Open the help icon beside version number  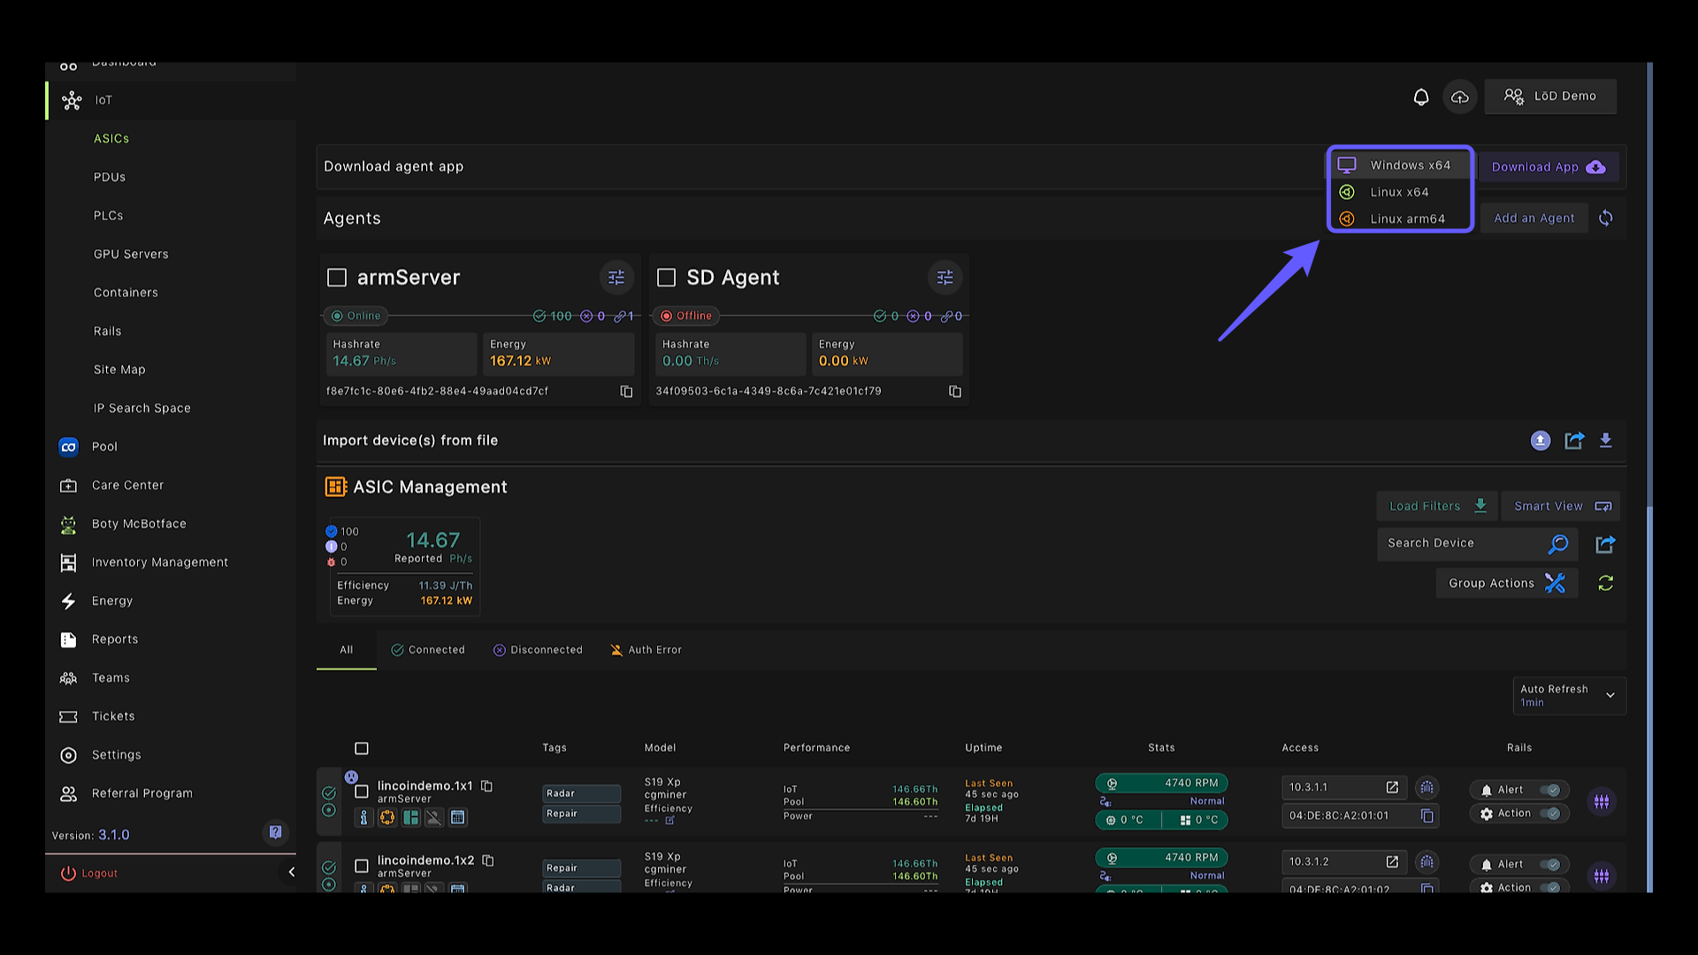(x=276, y=832)
